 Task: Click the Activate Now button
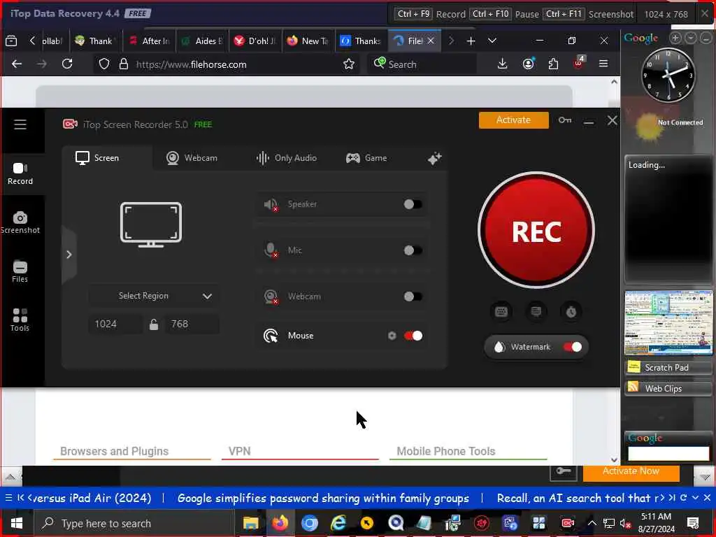[631, 472]
